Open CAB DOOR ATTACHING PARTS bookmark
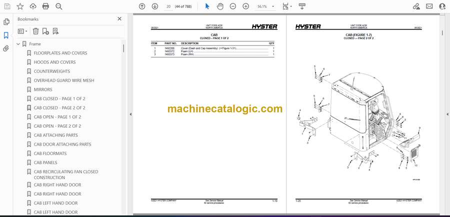450x217 pixels. (x=62, y=144)
